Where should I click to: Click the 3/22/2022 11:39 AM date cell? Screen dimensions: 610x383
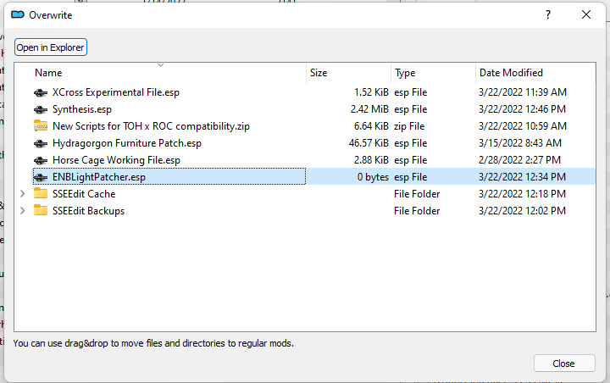(x=523, y=92)
